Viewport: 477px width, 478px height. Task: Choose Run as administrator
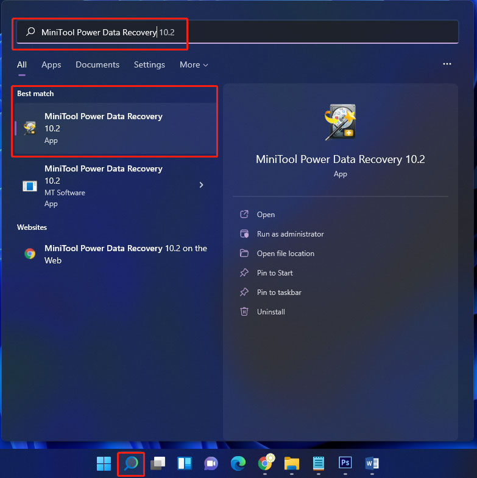click(x=291, y=234)
